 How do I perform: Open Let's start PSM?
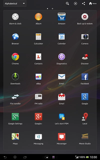point(62,117)
